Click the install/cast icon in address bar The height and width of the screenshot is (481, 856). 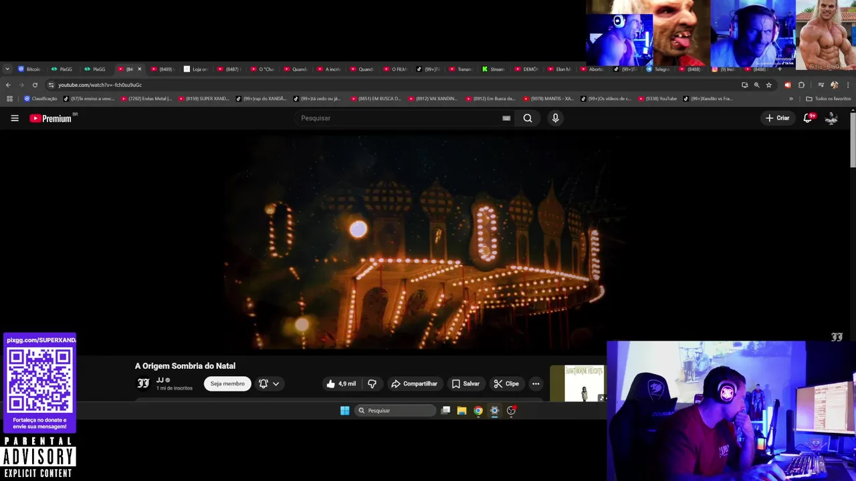tap(744, 85)
